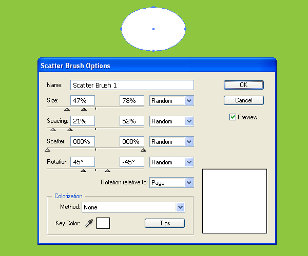
Task: Open the Rotation Random dropdown
Action: pyautogui.click(x=171, y=162)
